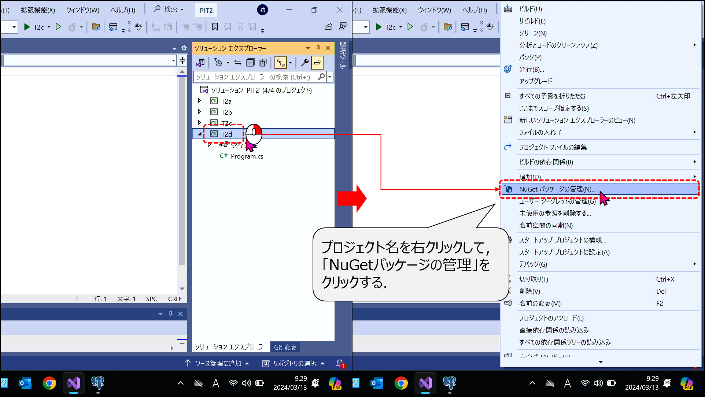Collapse all nodes in Solution Explorer
The image size is (705, 397).
(250, 63)
